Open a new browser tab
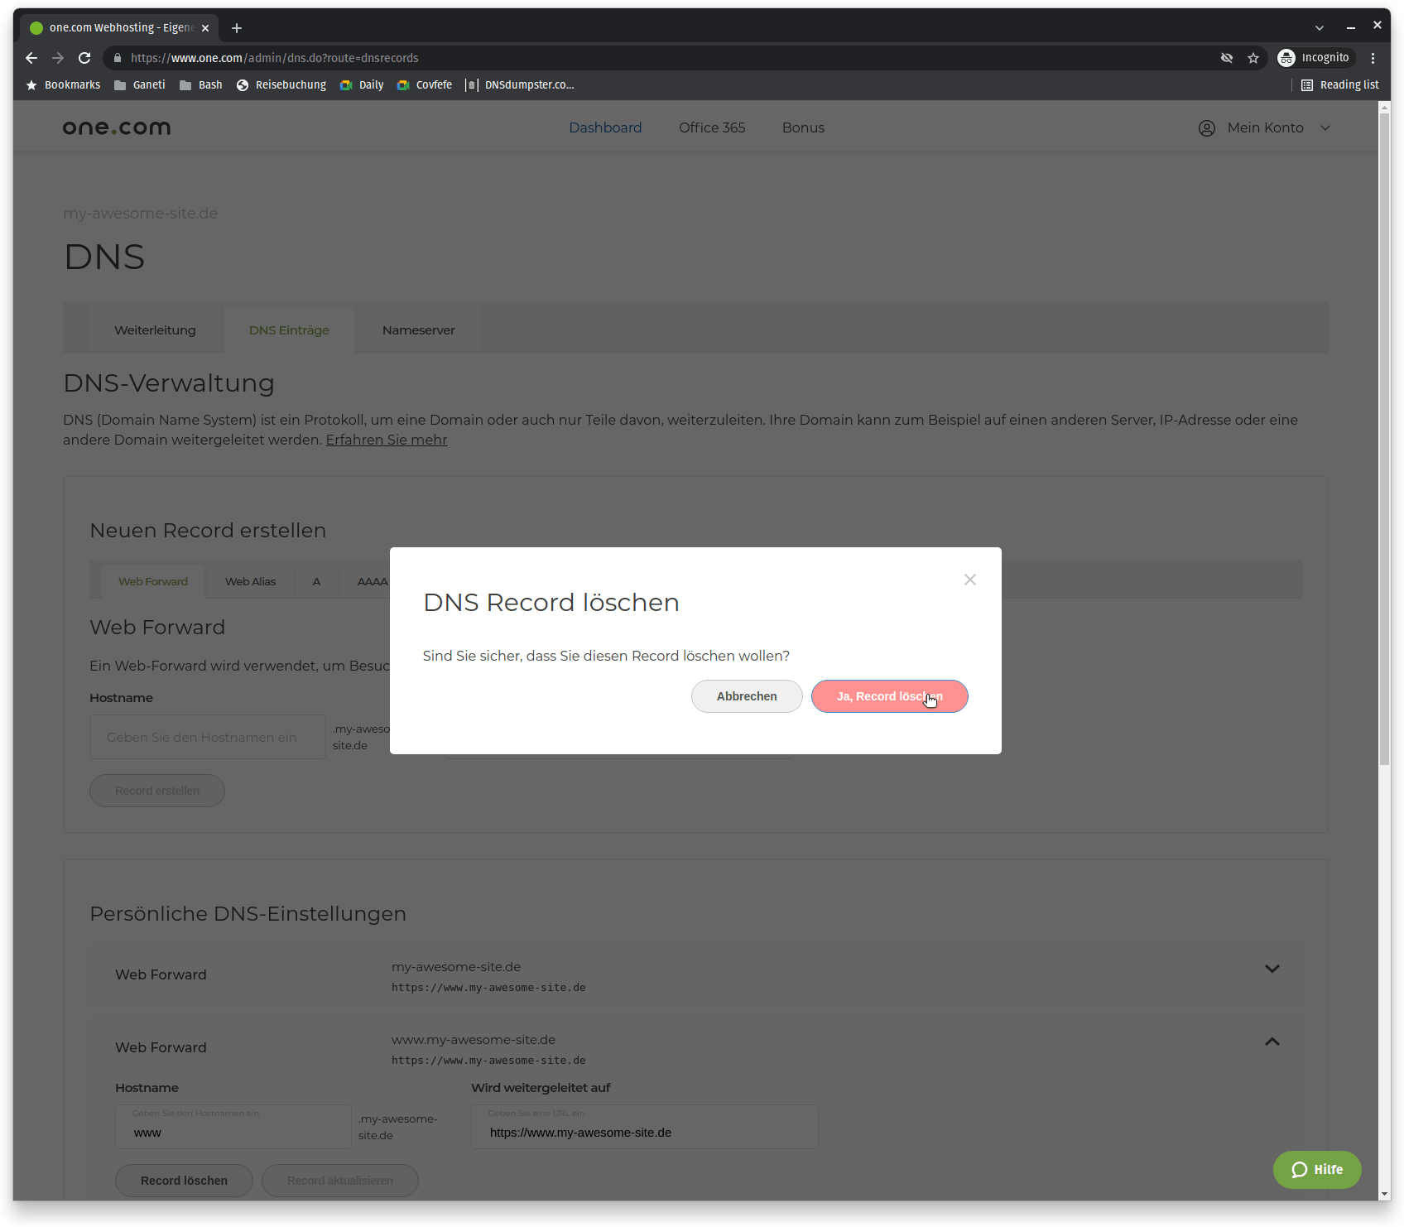This screenshot has width=1404, height=1227. [237, 28]
